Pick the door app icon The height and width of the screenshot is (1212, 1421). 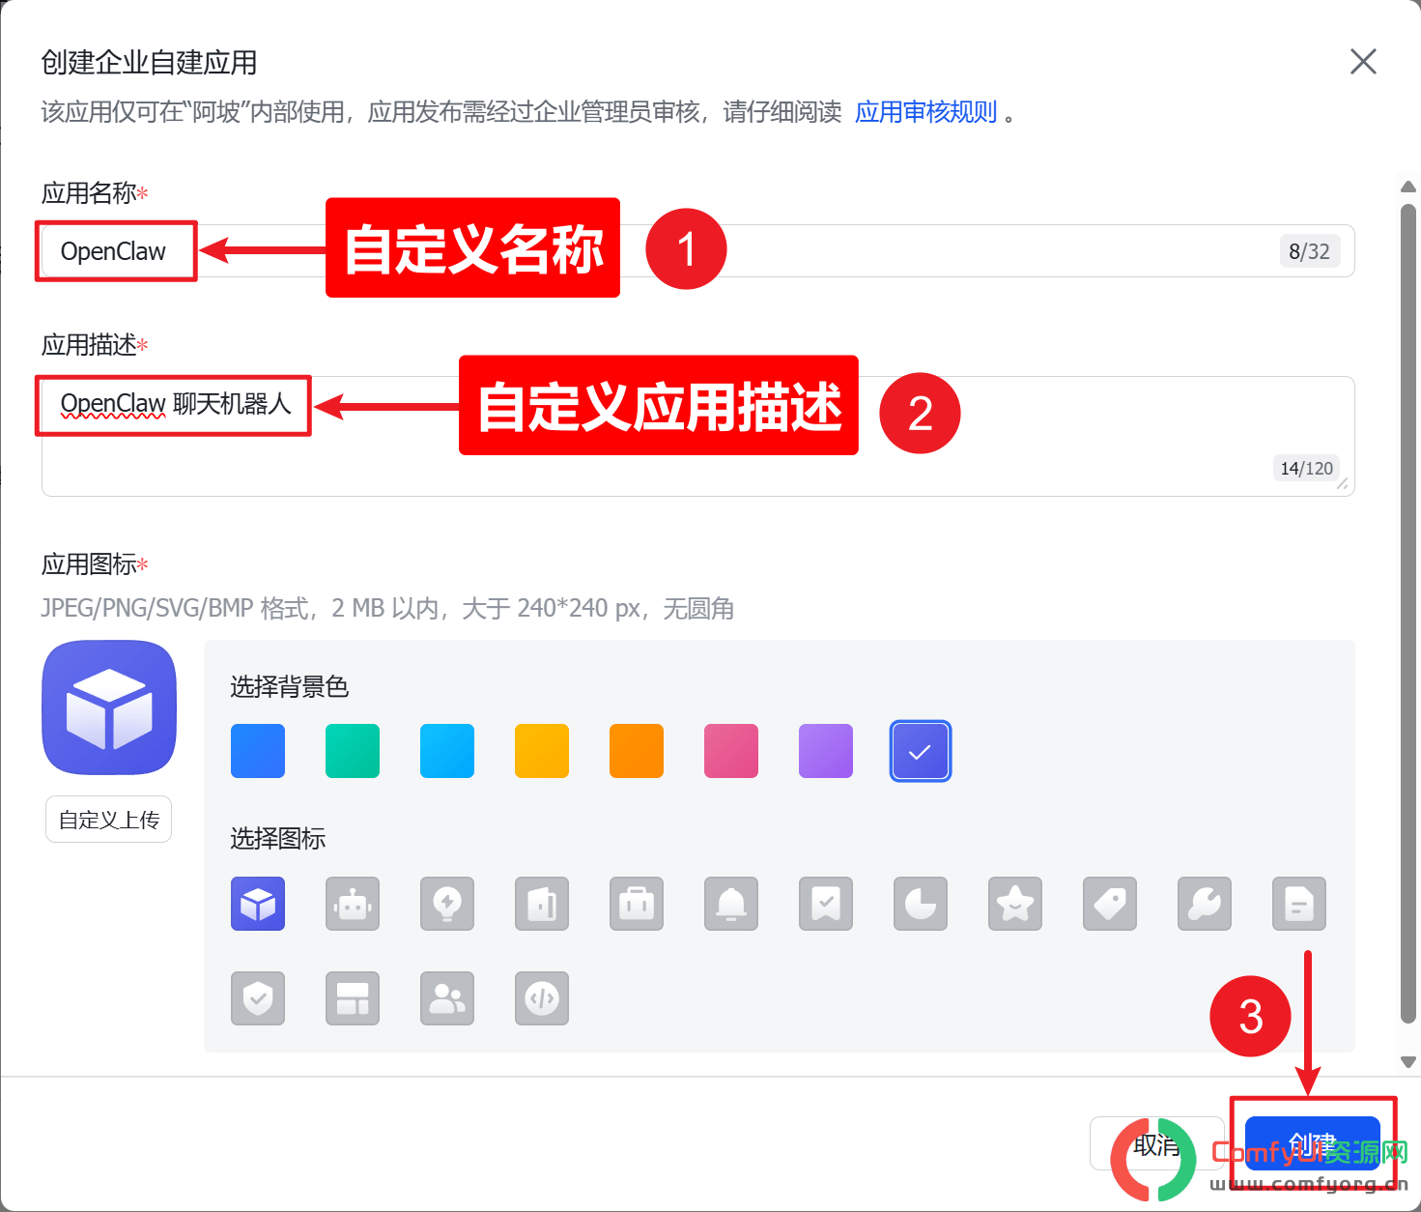coord(542,904)
